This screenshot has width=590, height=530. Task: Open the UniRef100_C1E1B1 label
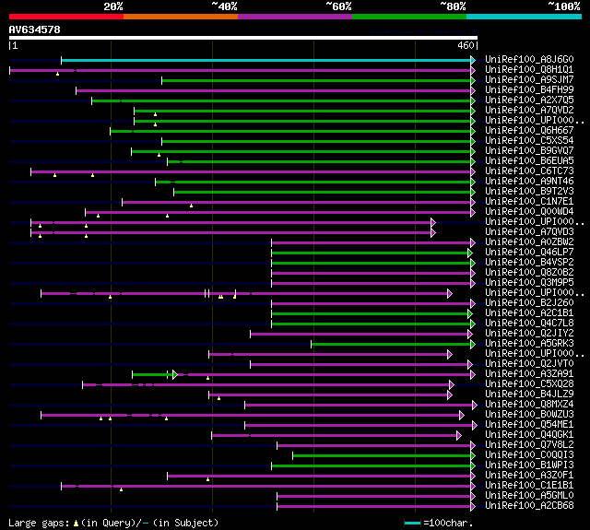coord(529,486)
